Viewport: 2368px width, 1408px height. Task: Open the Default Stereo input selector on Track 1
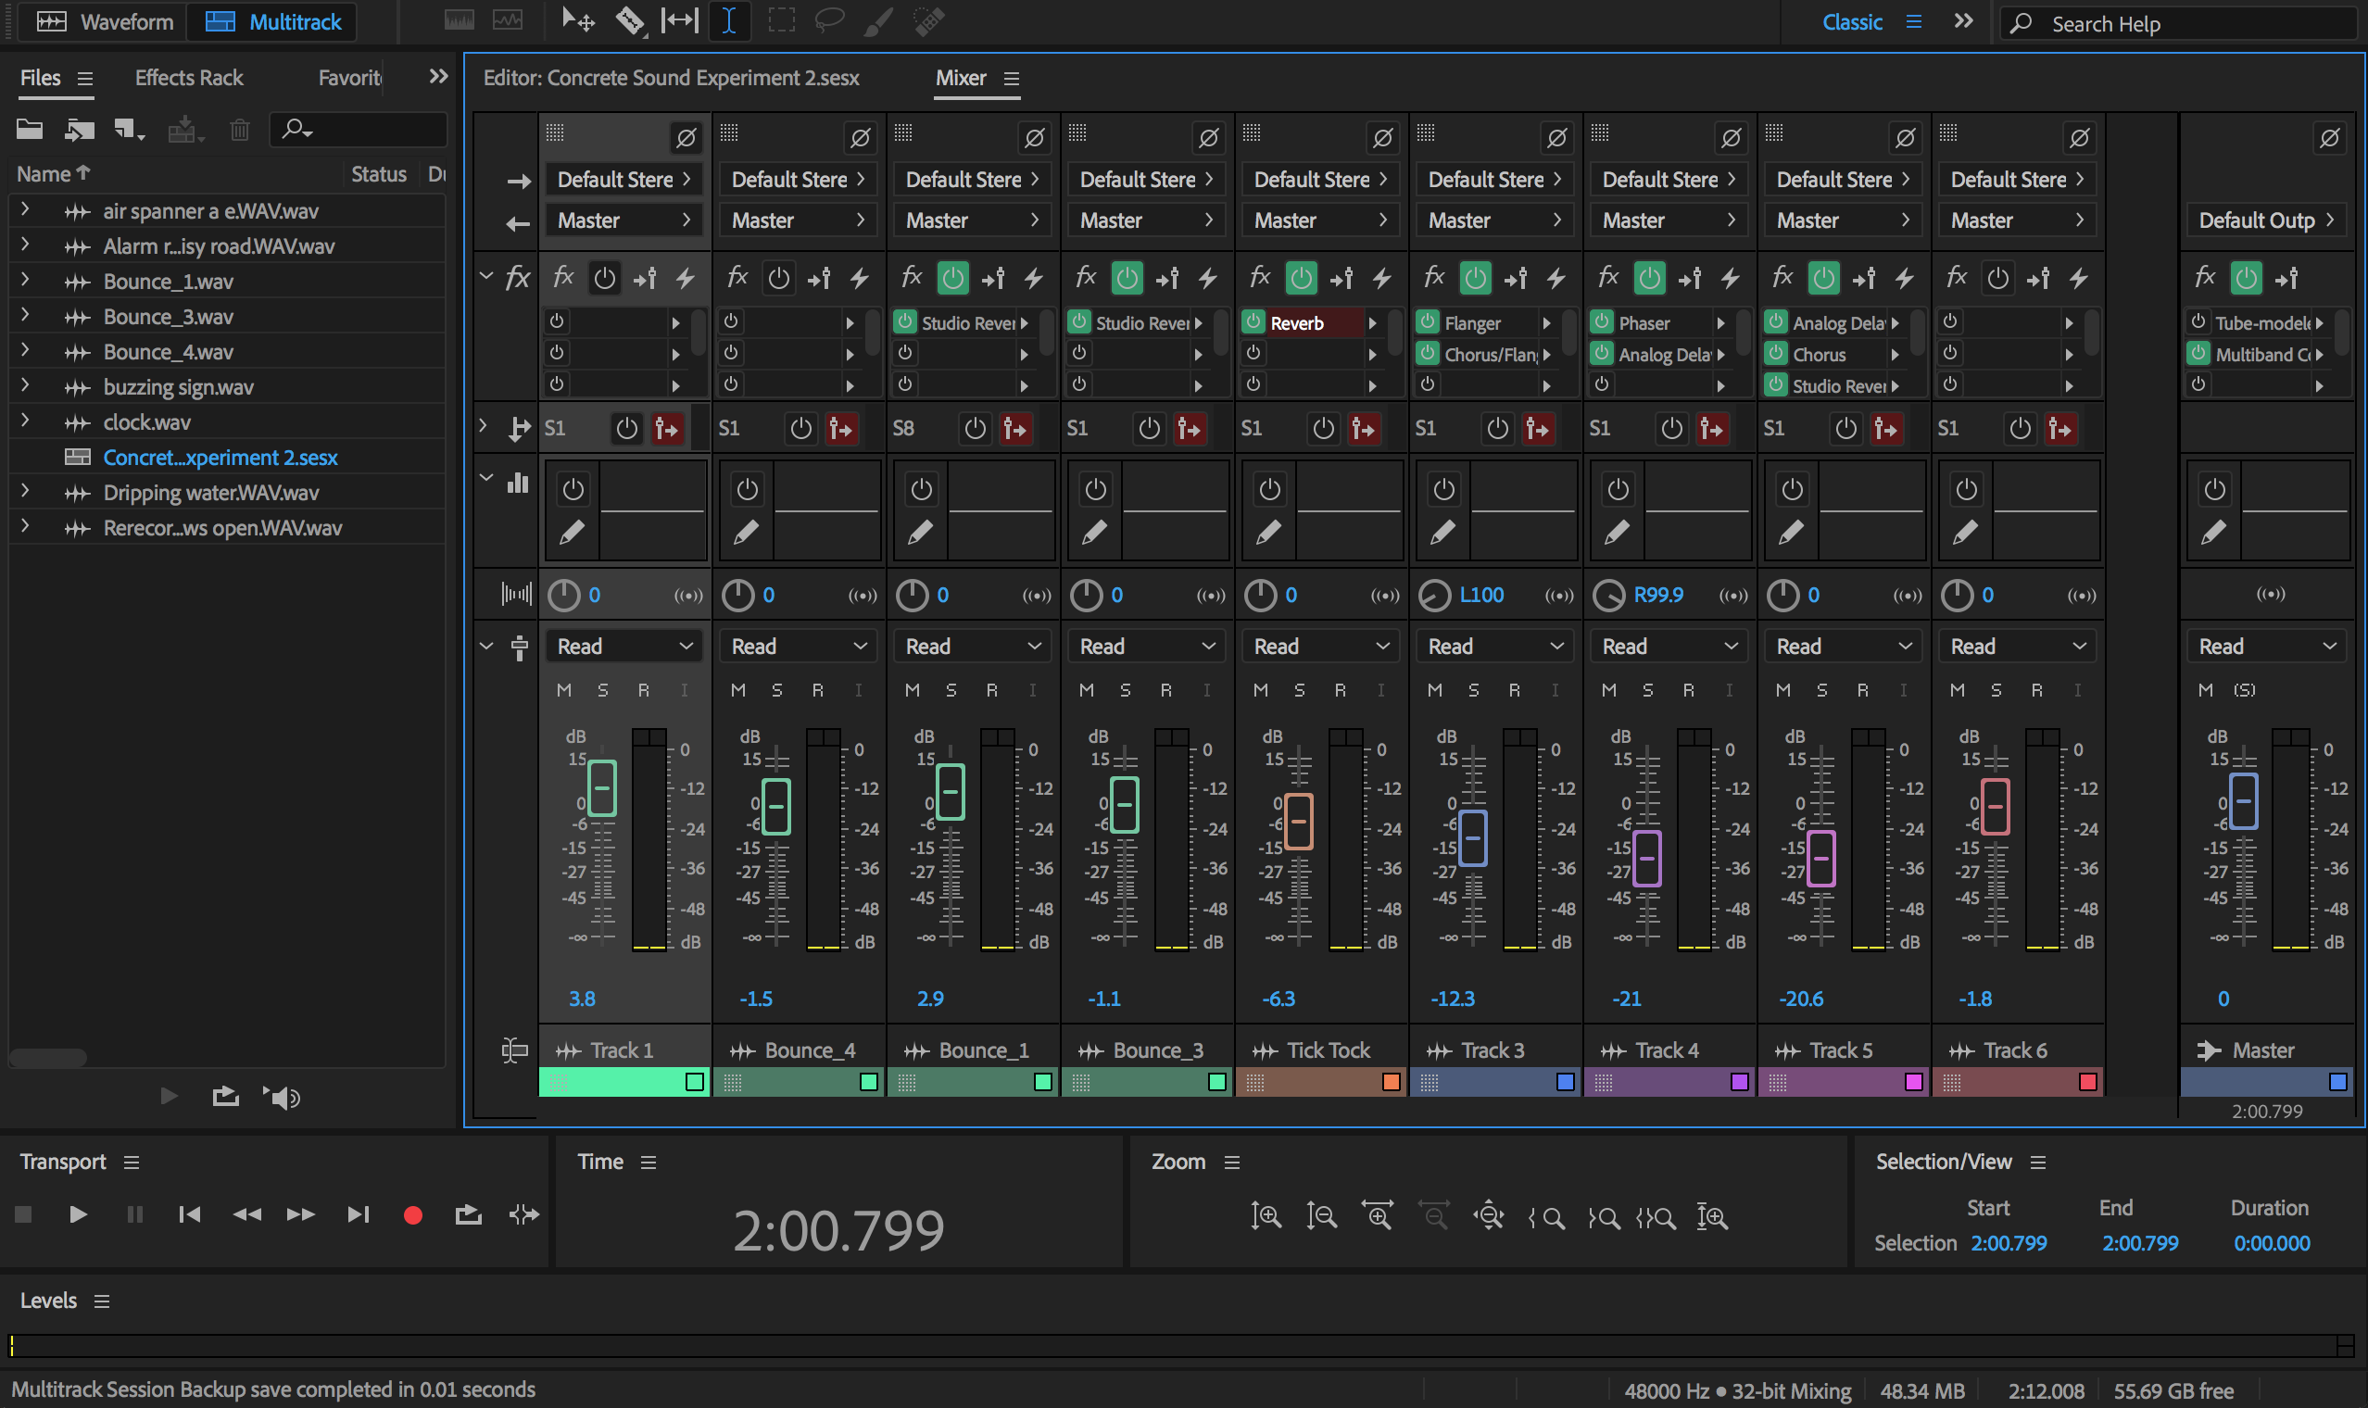pos(623,179)
